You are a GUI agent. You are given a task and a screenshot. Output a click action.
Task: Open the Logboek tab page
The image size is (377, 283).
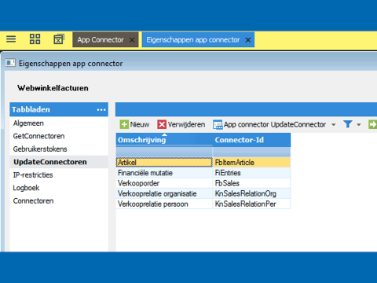pyautogui.click(x=26, y=188)
